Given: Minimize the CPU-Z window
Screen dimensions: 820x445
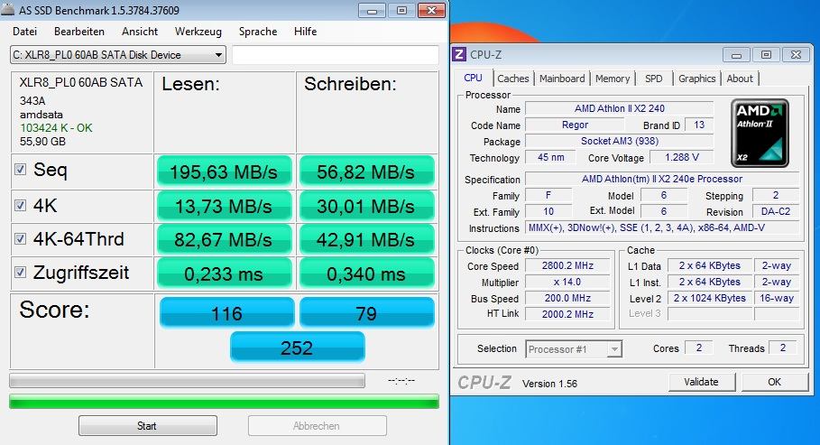Looking at the screenshot, I should (x=736, y=54).
